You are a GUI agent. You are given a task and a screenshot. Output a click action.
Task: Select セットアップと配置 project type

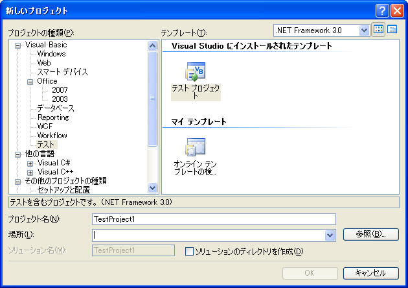(63, 190)
